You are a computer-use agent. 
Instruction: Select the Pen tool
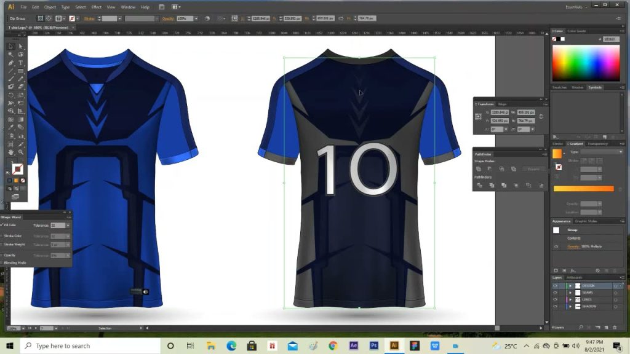(x=11, y=63)
